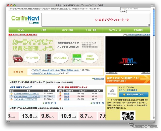Open the 燃費マネージャーのご購入はコチラ link

coord(23,35)
